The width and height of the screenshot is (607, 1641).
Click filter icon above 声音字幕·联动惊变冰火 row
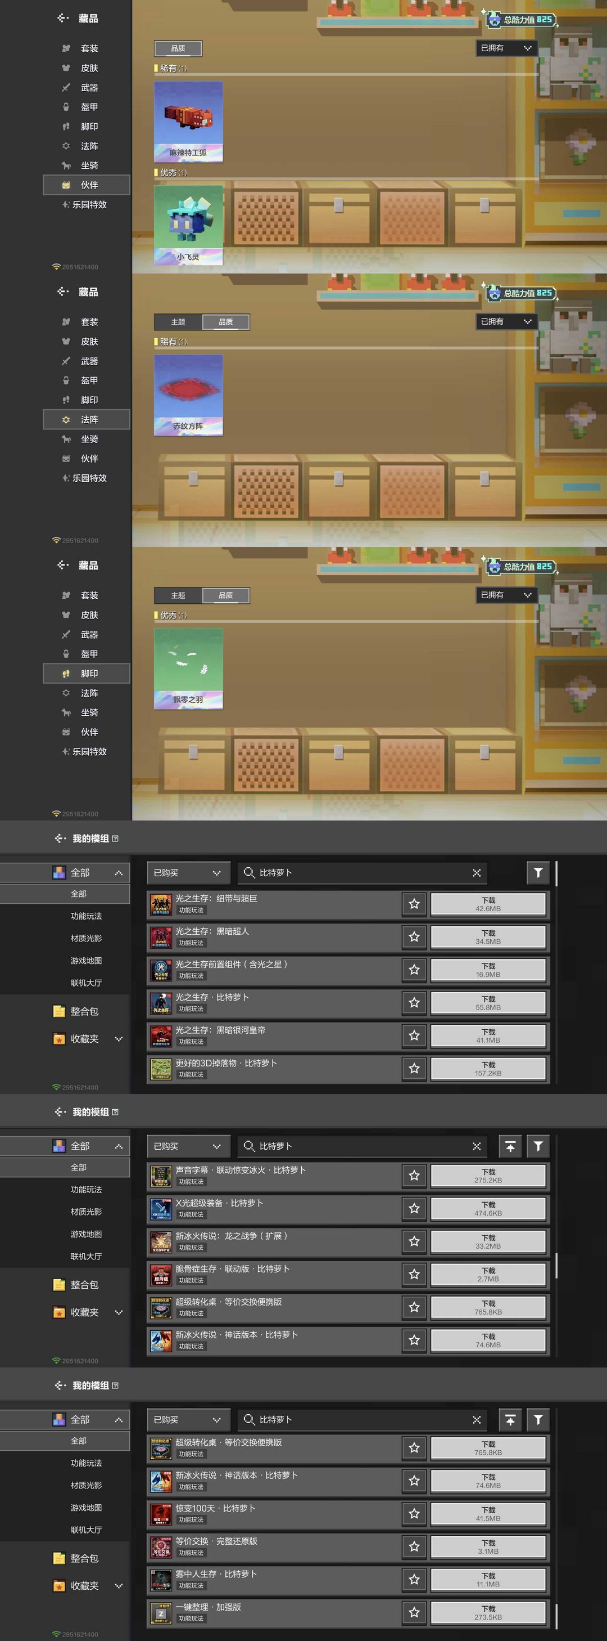coord(538,1146)
